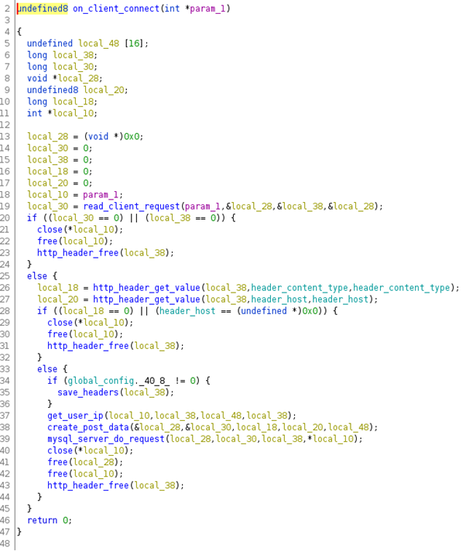Click the get_user_ip function call
The image size is (466, 551).
point(77,415)
